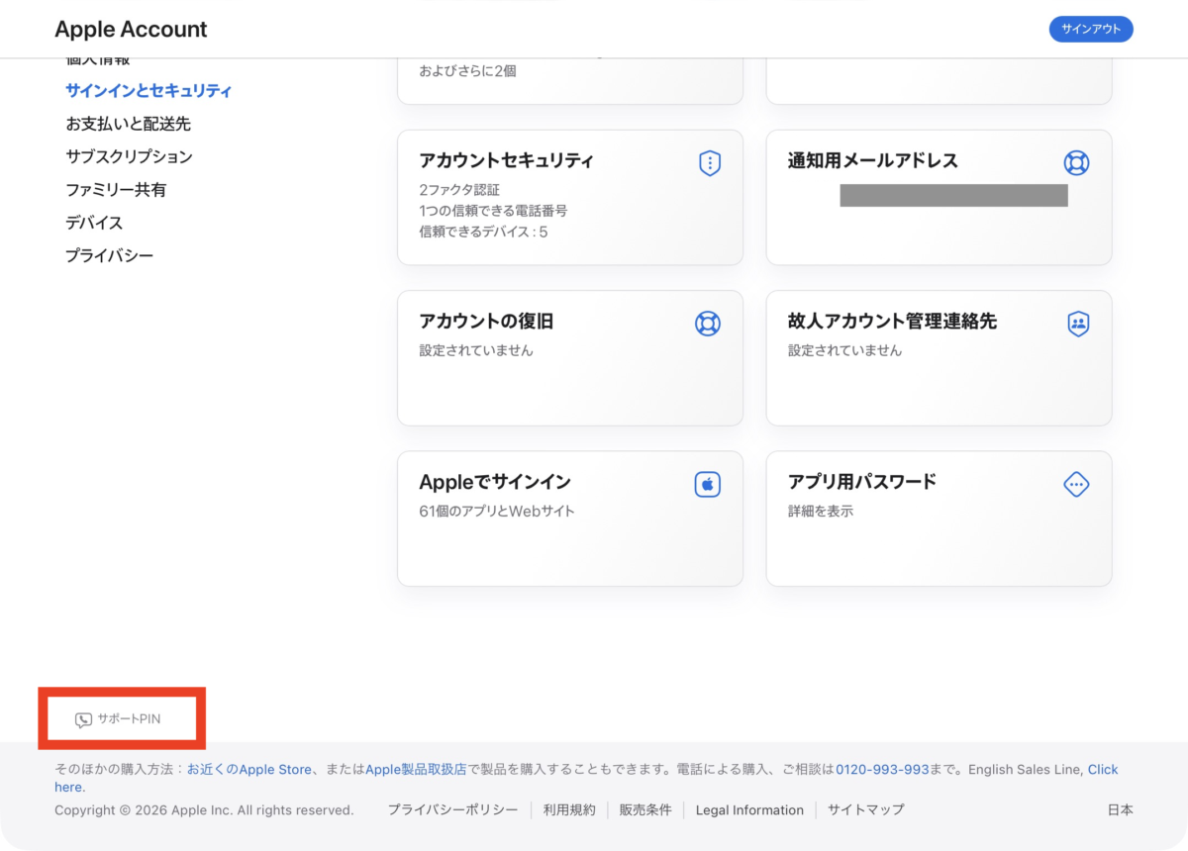Click the lifebuoy icon on 通知用メールアドレス card
The height and width of the screenshot is (851, 1188).
pos(1077,162)
